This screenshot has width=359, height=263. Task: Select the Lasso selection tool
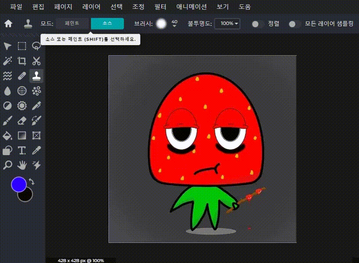tap(36, 46)
